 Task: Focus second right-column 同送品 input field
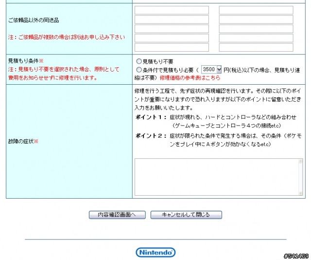[256, 19]
